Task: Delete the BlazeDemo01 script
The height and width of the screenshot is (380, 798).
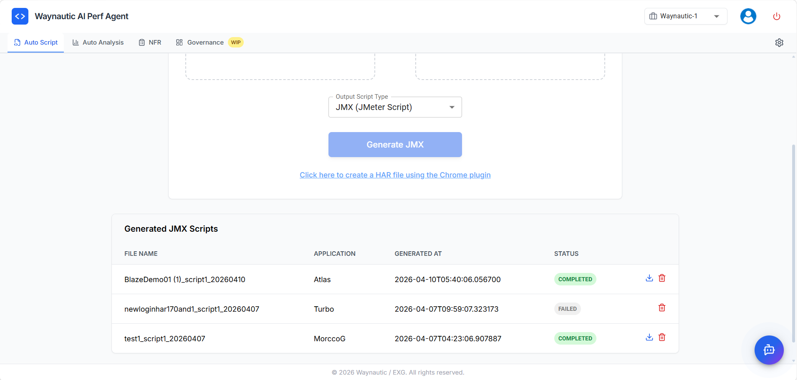Action: coord(662,278)
